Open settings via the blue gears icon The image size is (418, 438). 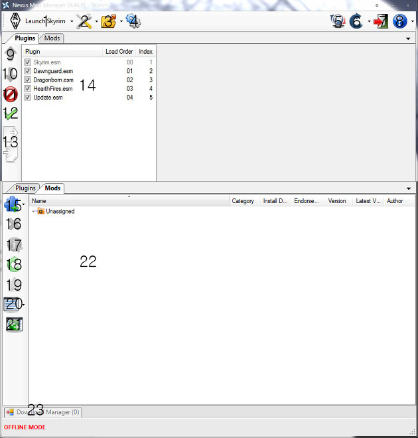133,21
